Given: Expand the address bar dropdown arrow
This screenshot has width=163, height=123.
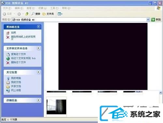Looking at the screenshot, I should (x=148, y=20).
